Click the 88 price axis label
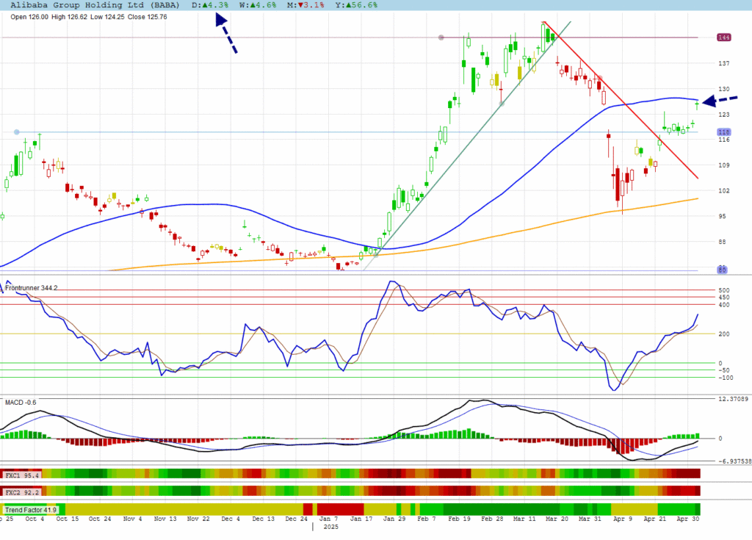Screen dimensions: 752x540 pyautogui.click(x=723, y=242)
